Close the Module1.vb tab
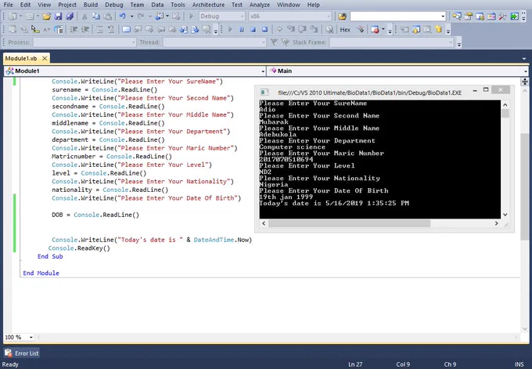Image resolution: width=532 pixels, height=369 pixels. point(45,59)
